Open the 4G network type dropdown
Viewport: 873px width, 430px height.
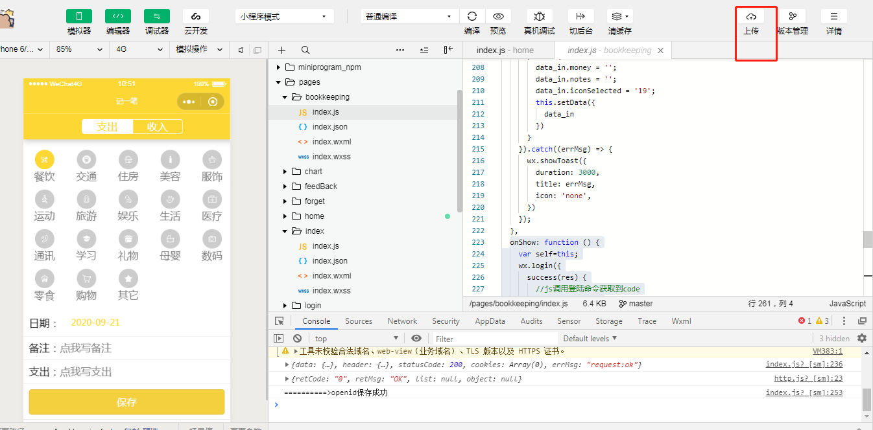(139, 49)
